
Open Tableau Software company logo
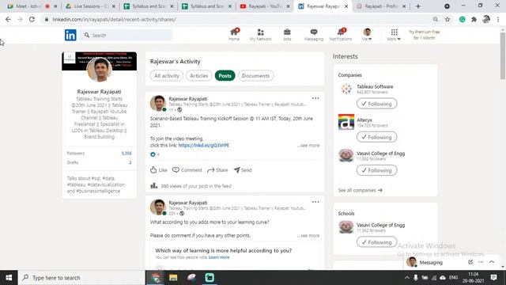[346, 89]
